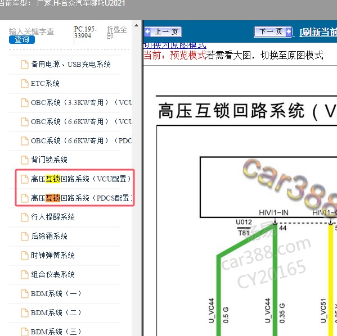Image resolution: width=337 pixels, height=336 pixels.
Task: Open 背门锁系统 document
Action: click(x=49, y=160)
